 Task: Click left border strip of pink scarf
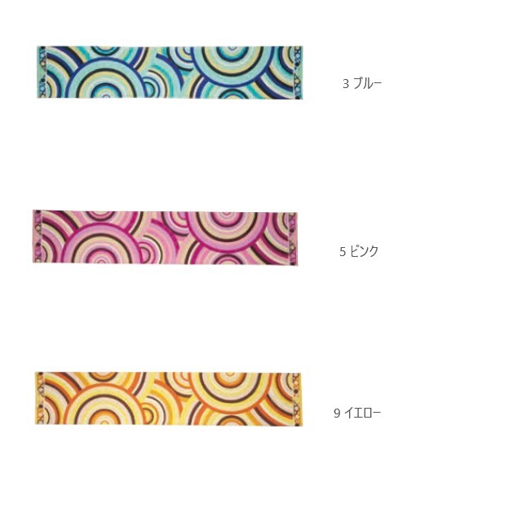point(38,237)
